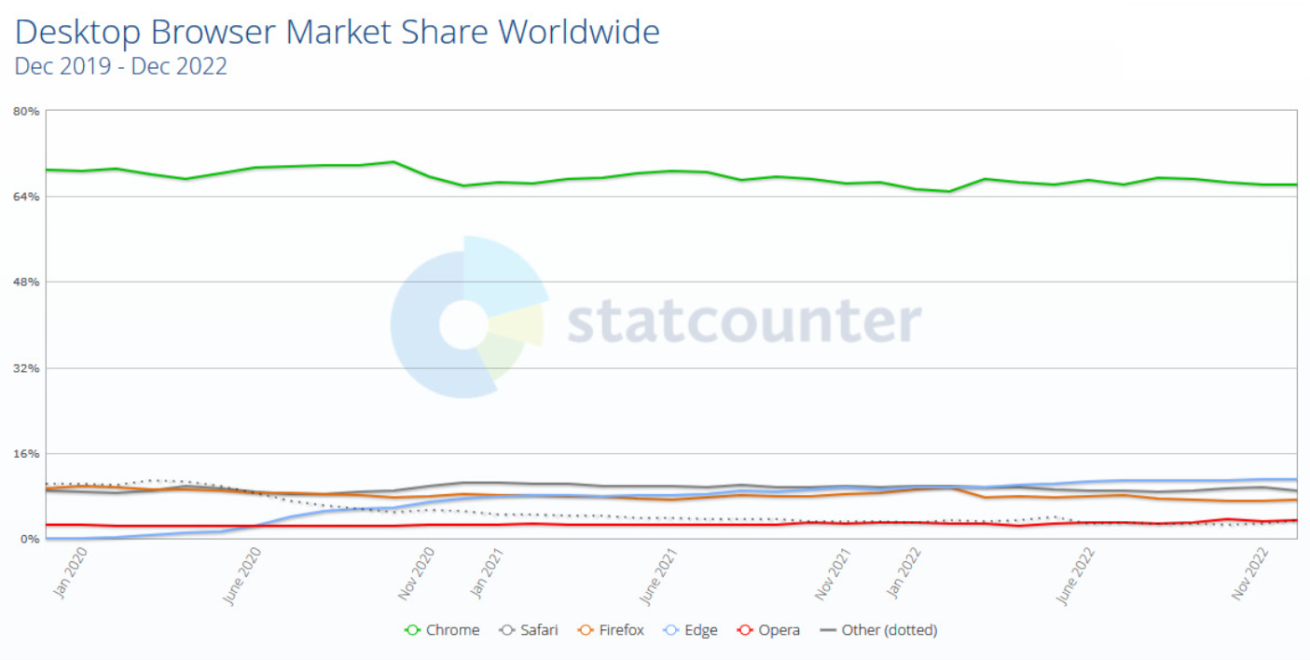Click the 64% y-axis label
Screen dimensions: 1310x660
tap(26, 197)
